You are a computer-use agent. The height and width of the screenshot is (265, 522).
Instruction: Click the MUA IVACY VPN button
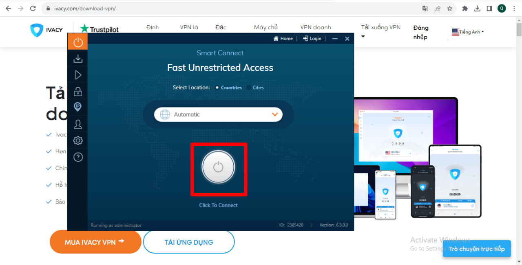[95, 242]
